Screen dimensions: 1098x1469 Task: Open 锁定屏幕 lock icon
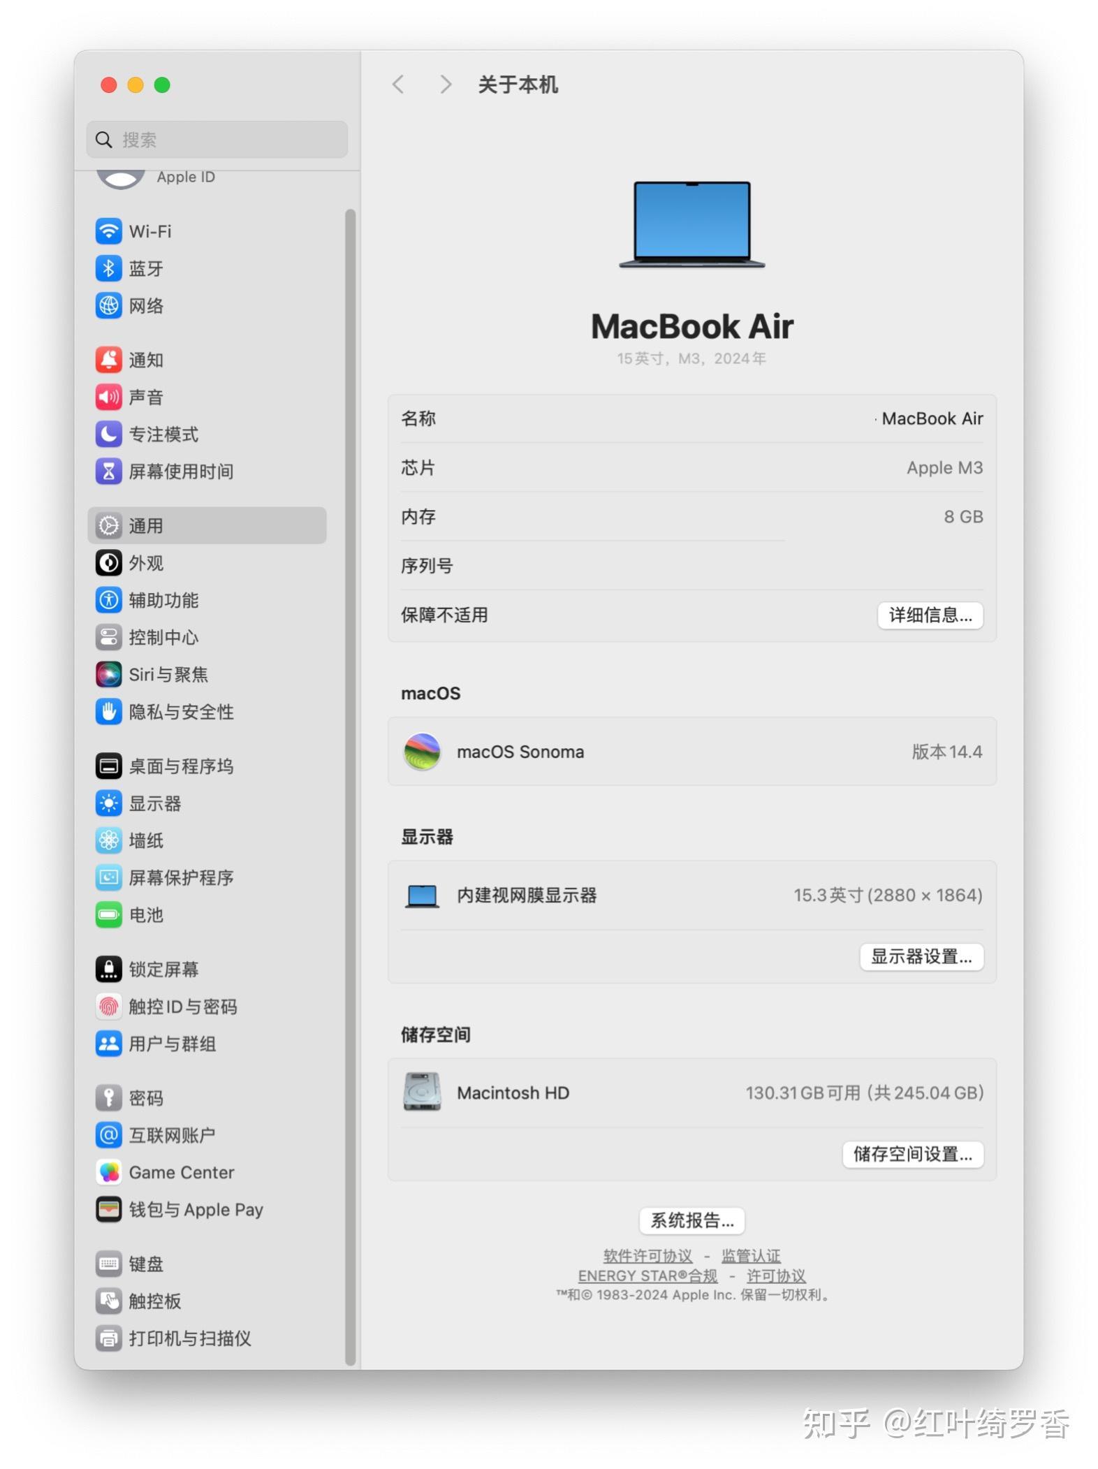[x=108, y=970]
